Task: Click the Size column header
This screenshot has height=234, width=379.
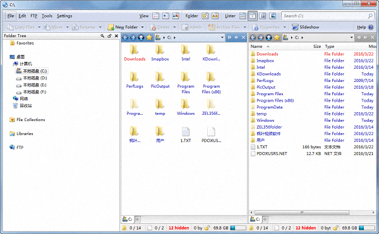Action: point(317,46)
